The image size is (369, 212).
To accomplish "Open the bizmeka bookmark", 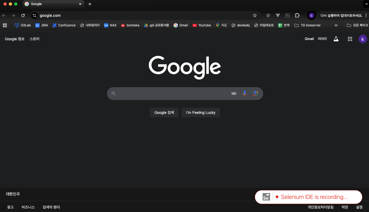I will [130, 25].
